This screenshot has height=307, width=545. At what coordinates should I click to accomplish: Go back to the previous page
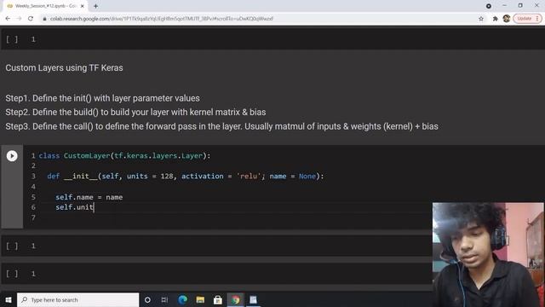pos(8,19)
